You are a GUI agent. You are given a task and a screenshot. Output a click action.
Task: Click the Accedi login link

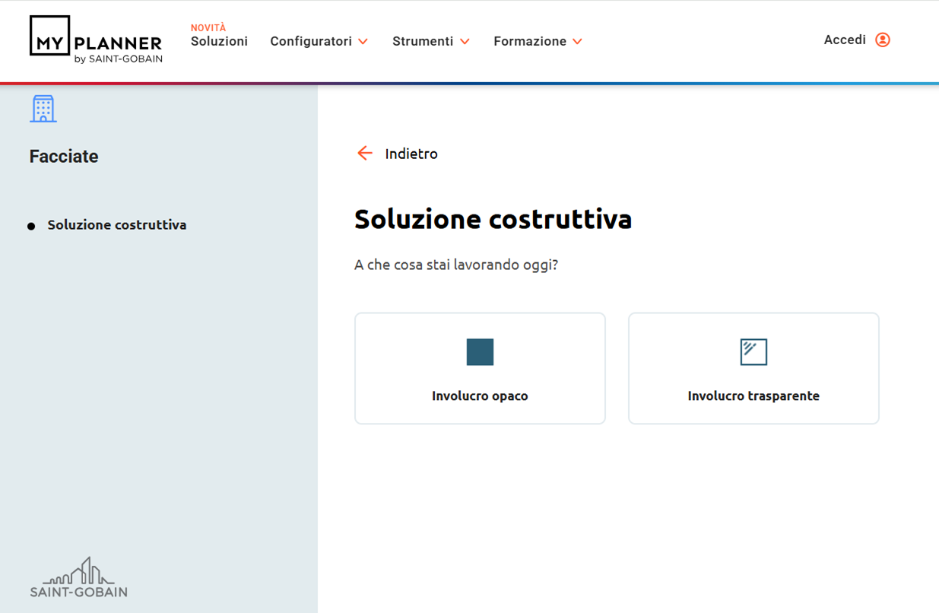coord(845,40)
